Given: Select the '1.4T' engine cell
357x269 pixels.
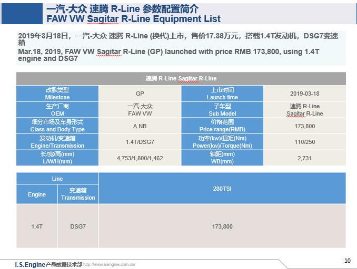Looking at the screenshot, I should click(x=37, y=226).
